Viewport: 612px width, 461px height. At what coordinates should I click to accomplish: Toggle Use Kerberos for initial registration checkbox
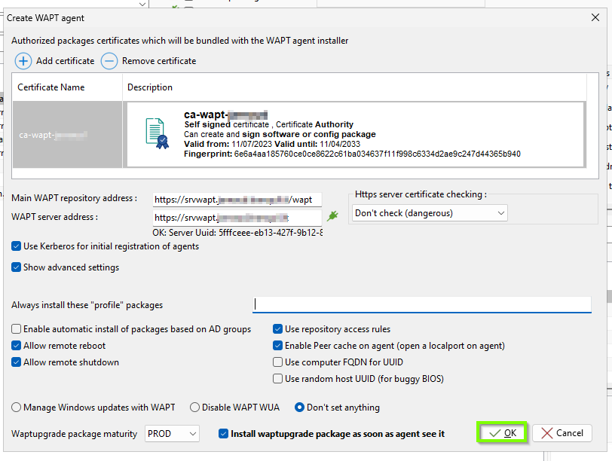(x=16, y=246)
